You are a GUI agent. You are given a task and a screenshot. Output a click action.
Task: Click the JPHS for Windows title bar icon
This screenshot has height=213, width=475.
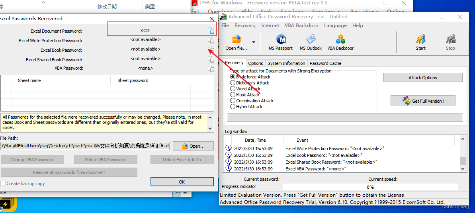[195, 3]
